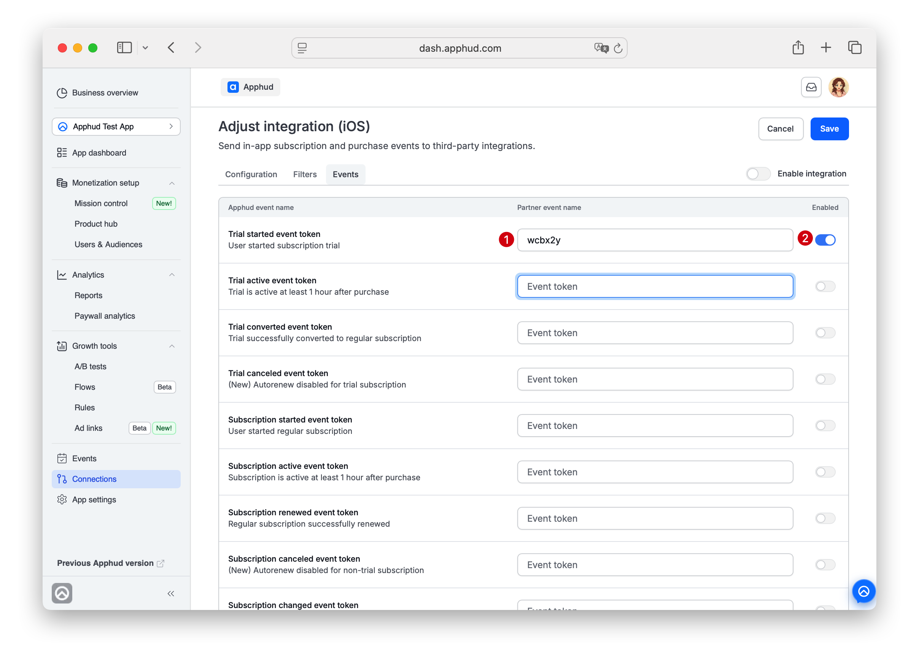This screenshot has width=919, height=667.
Task: Enable the Subscription canceled event toggle
Action: [x=825, y=565]
